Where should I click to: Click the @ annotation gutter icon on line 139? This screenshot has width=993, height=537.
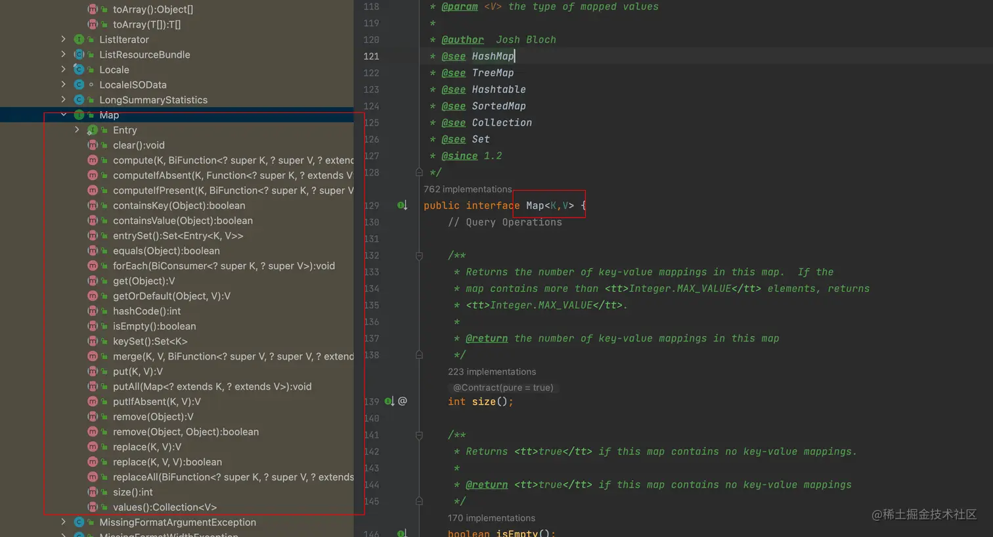pos(403,401)
